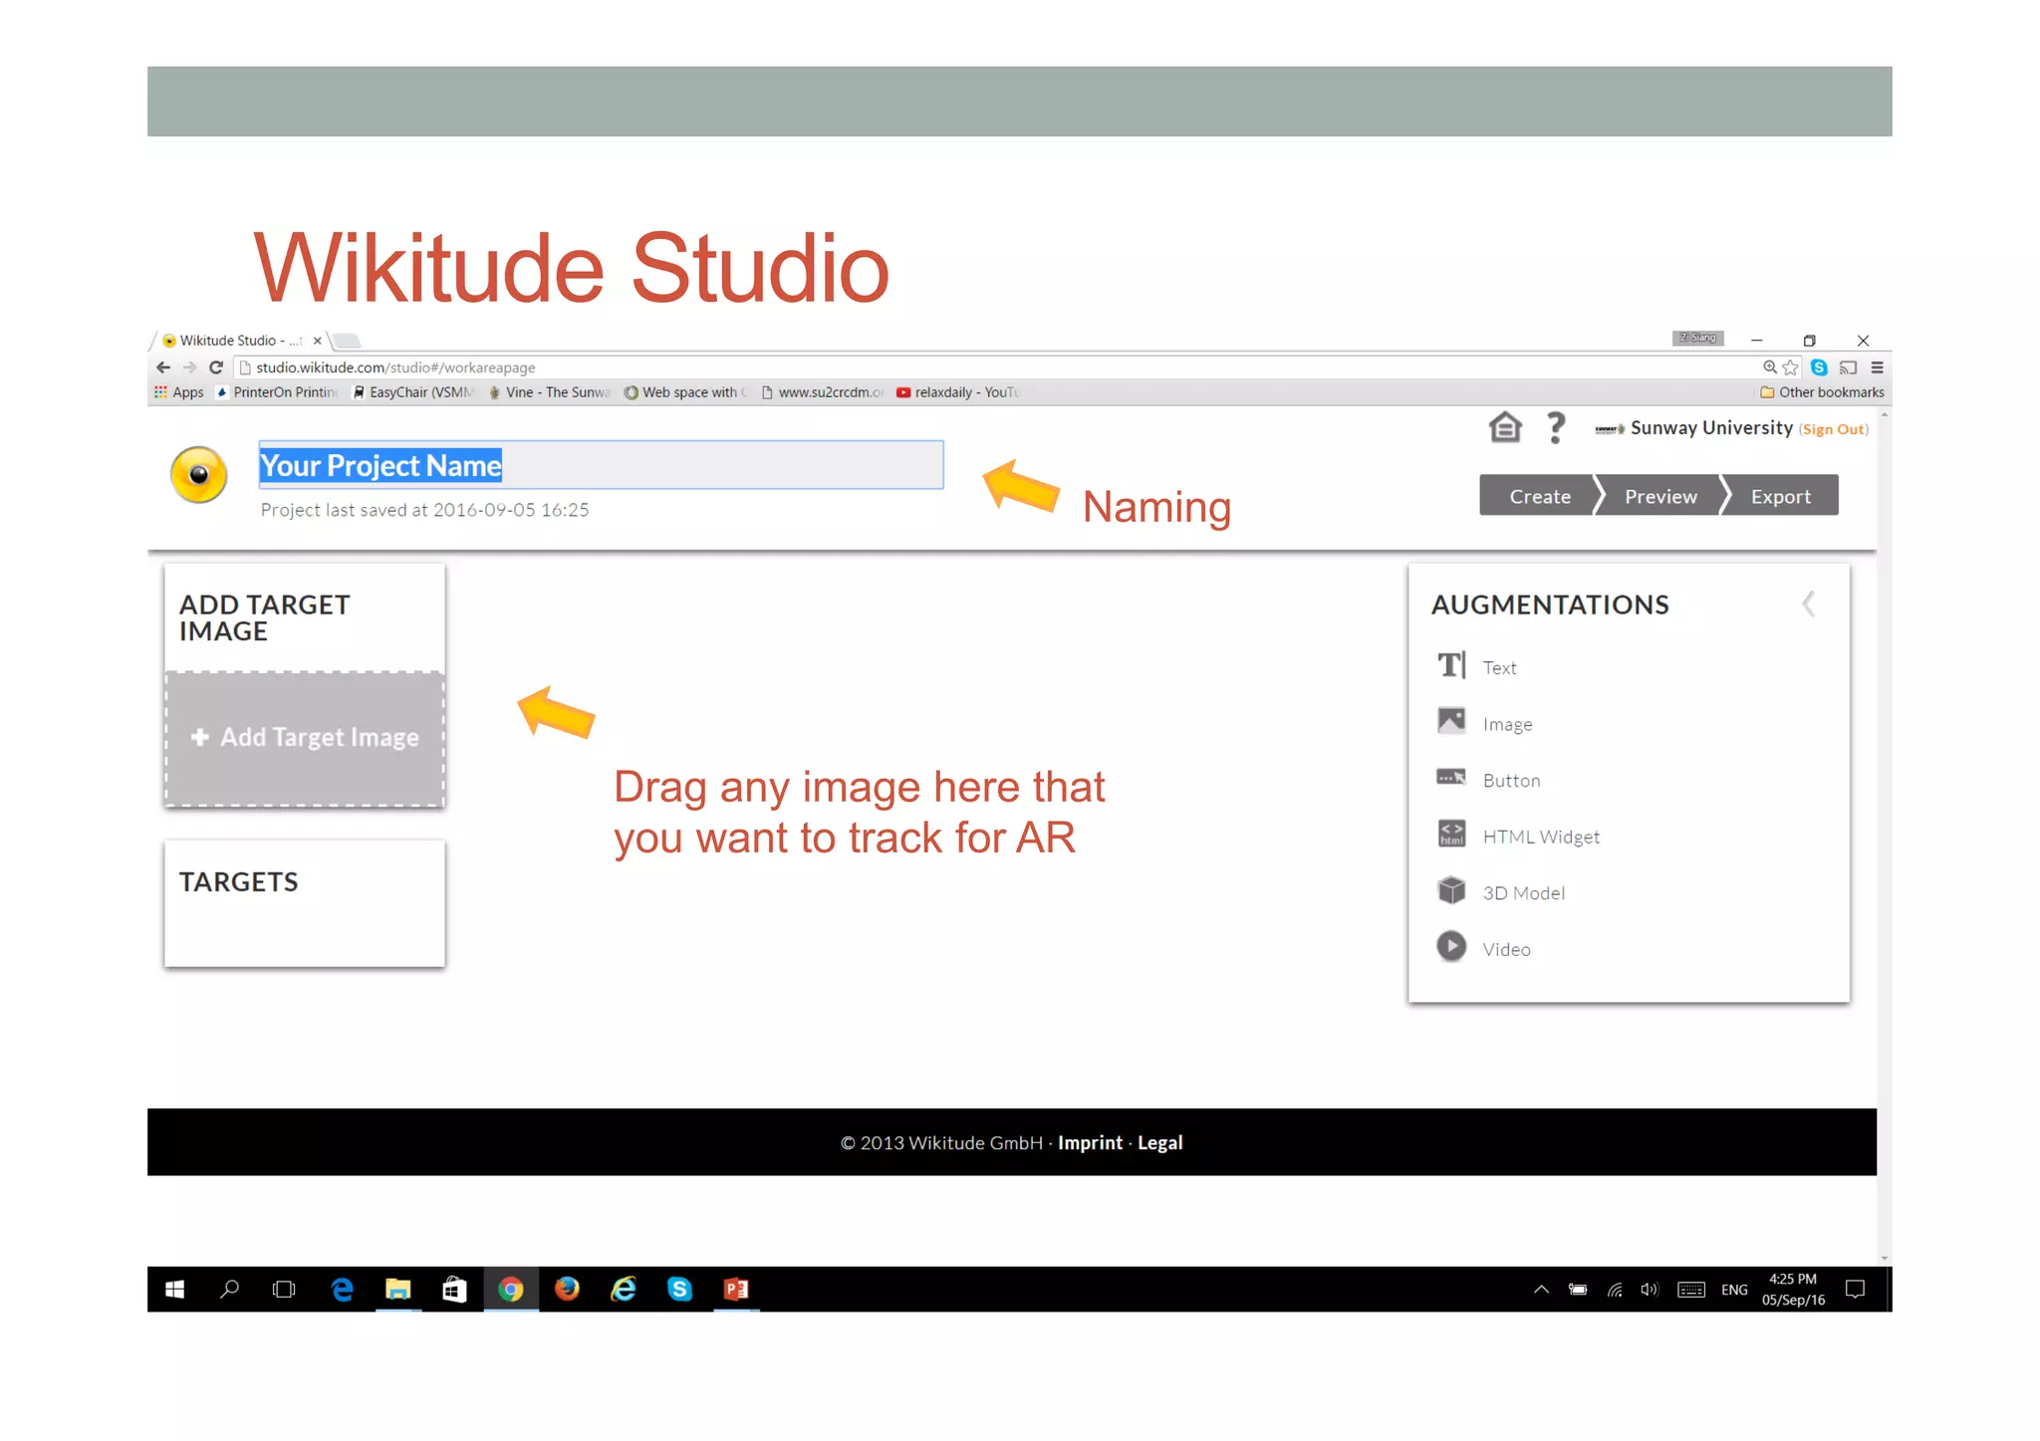Select the Button augmentation icon
2040x1441 pixels.
coord(1451,777)
